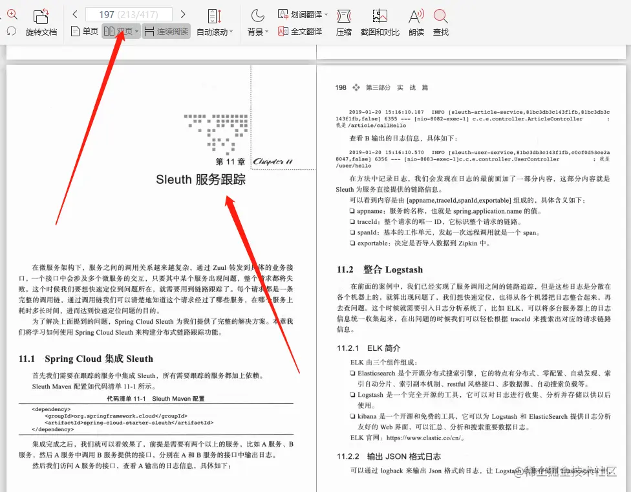631x492 pixels.
Task: Expand the 划词翻译 dropdown arrow
Action: tap(326, 15)
